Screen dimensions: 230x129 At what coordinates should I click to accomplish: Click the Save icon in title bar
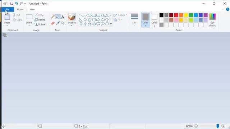[x=12, y=4]
